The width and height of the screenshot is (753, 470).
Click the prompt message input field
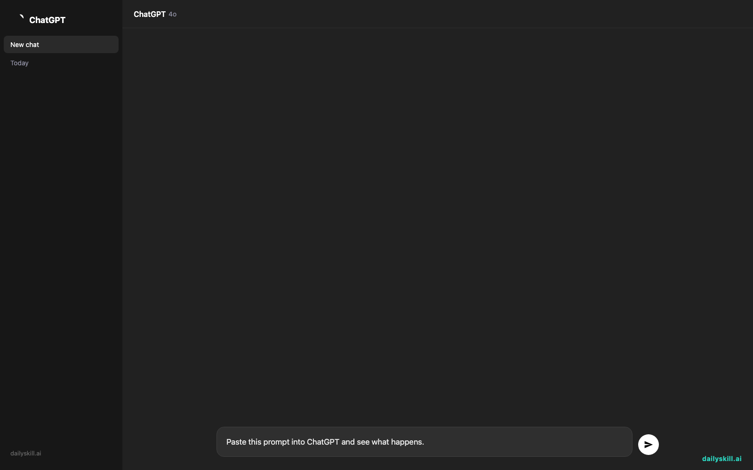(424, 442)
